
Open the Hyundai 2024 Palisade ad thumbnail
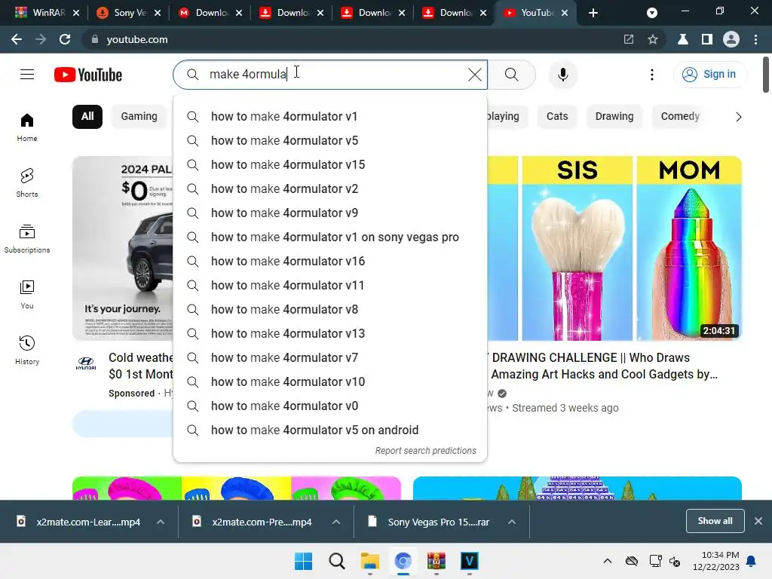(x=123, y=248)
